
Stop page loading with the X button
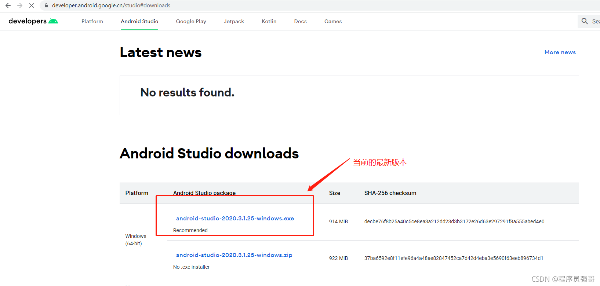(32, 5)
